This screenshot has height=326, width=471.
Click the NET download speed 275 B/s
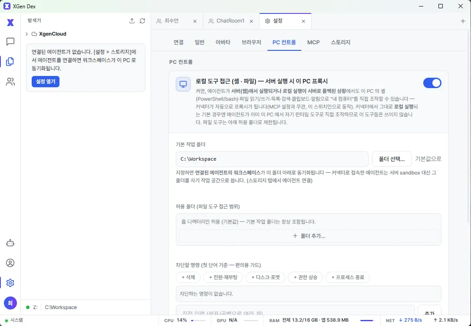410,320
